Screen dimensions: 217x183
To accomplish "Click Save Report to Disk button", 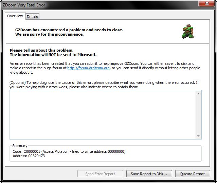I will [149, 174].
